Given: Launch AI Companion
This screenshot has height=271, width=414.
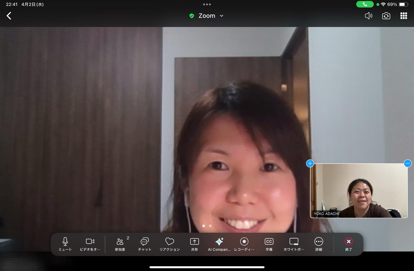Looking at the screenshot, I should [219, 244].
